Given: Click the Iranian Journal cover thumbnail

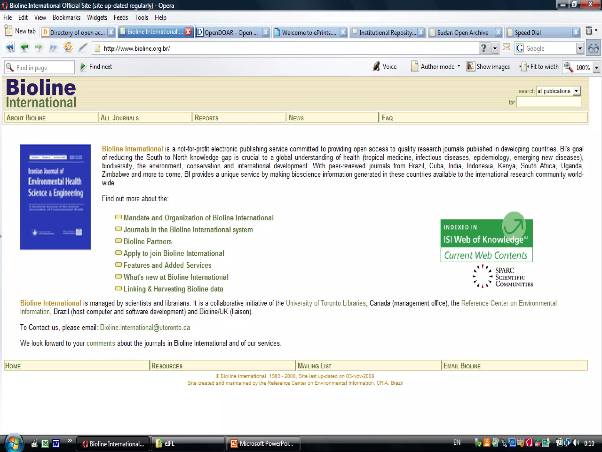Looking at the screenshot, I should (55, 197).
